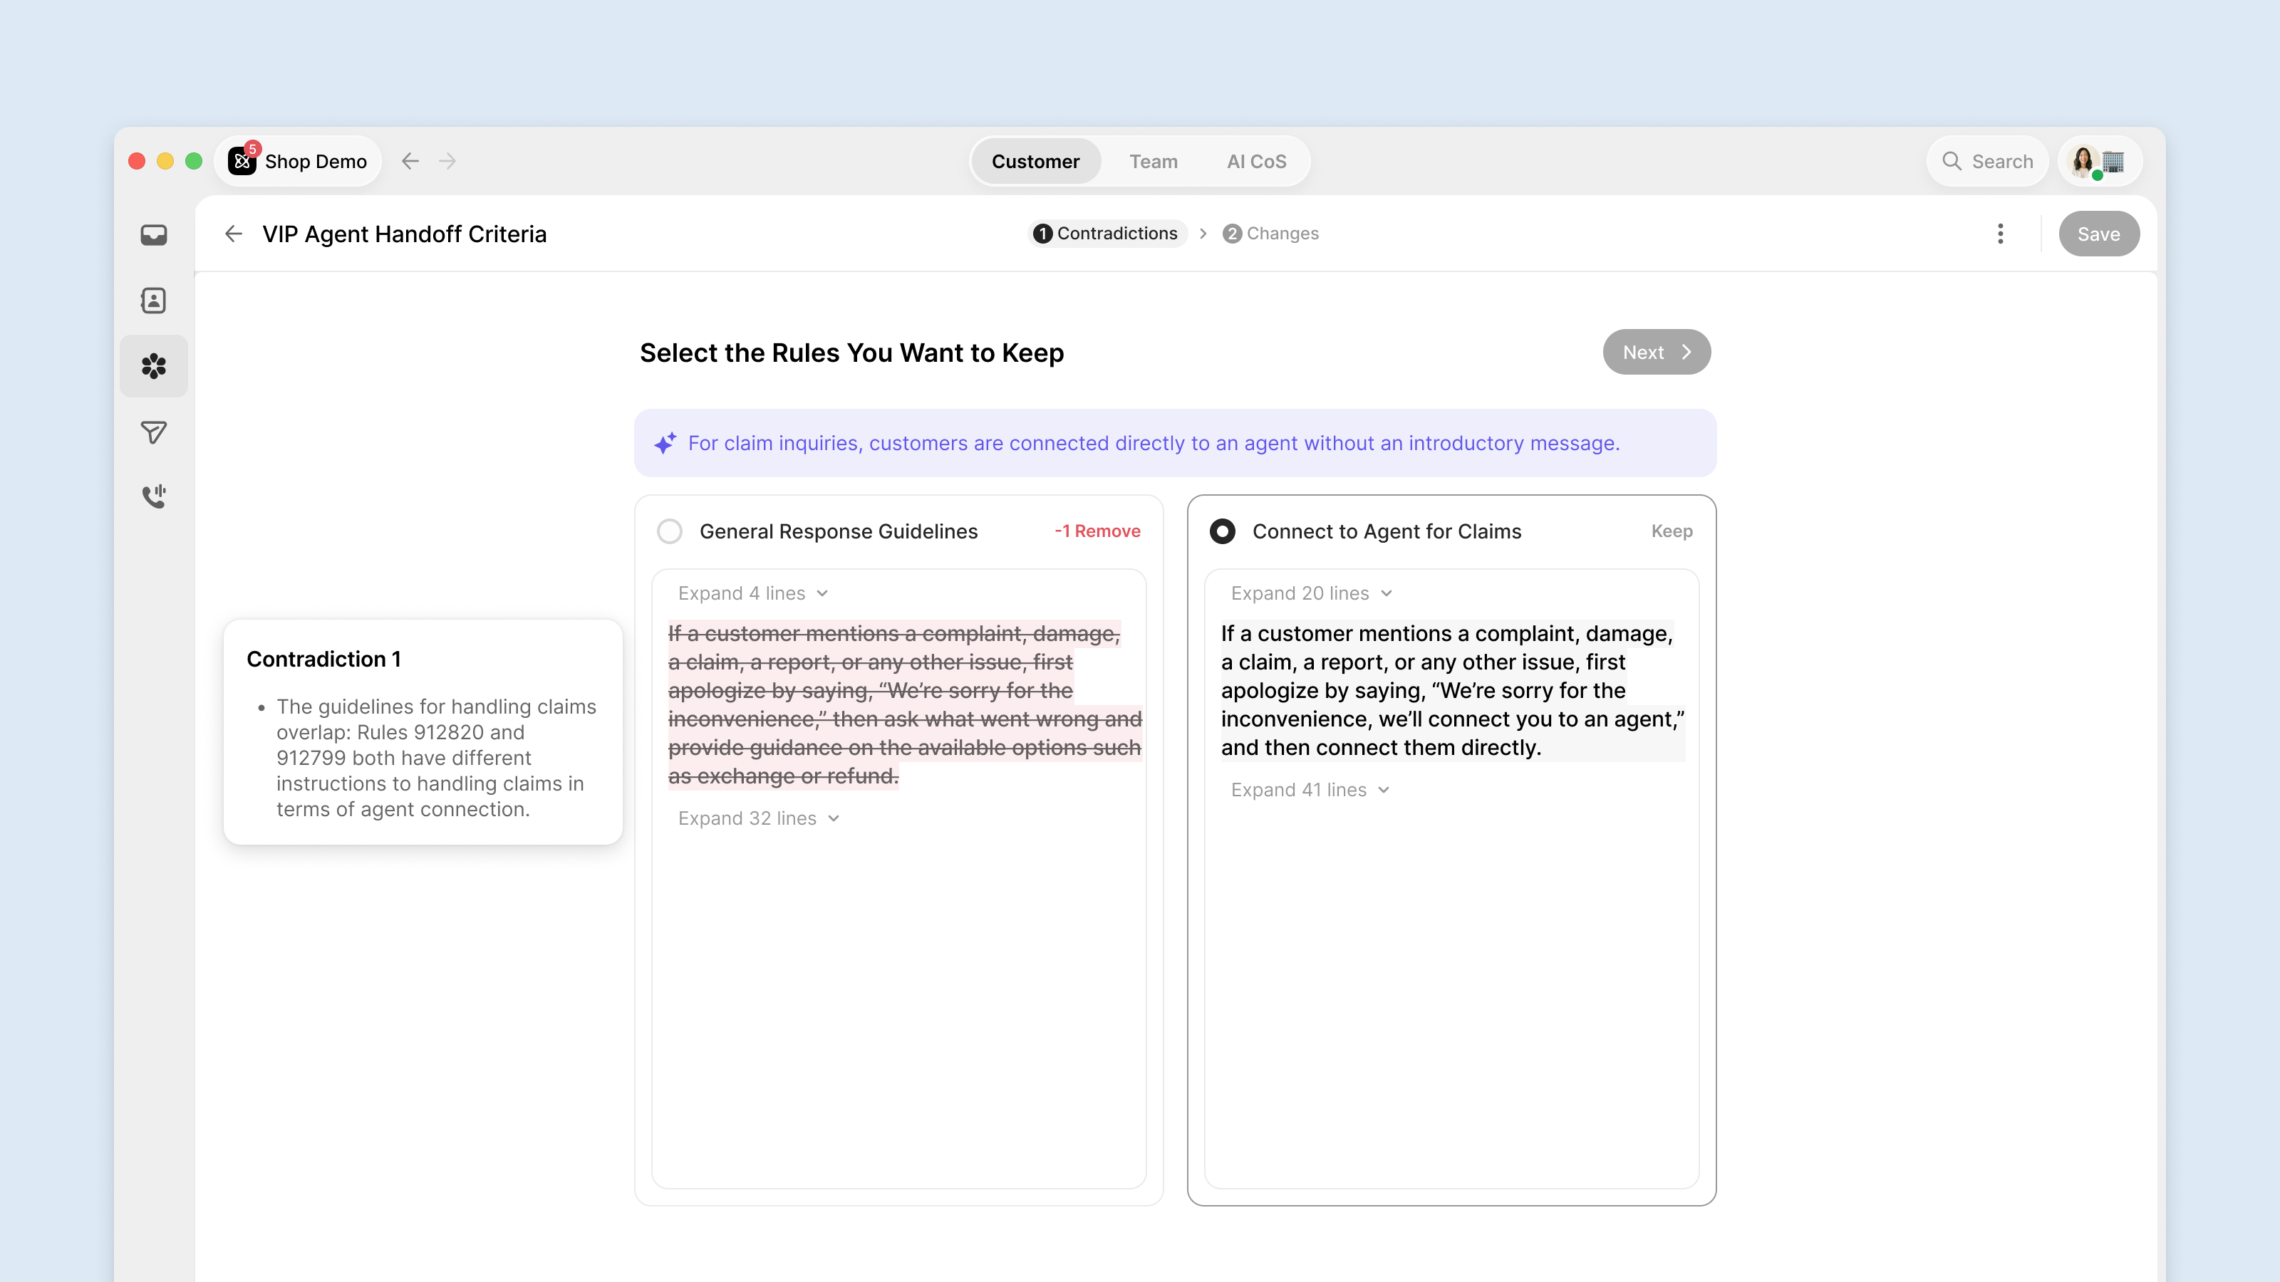Switch to the Team tab

coord(1154,161)
